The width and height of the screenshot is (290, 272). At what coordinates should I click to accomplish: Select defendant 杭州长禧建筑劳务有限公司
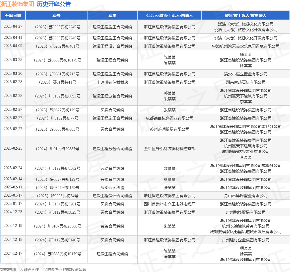246,226
